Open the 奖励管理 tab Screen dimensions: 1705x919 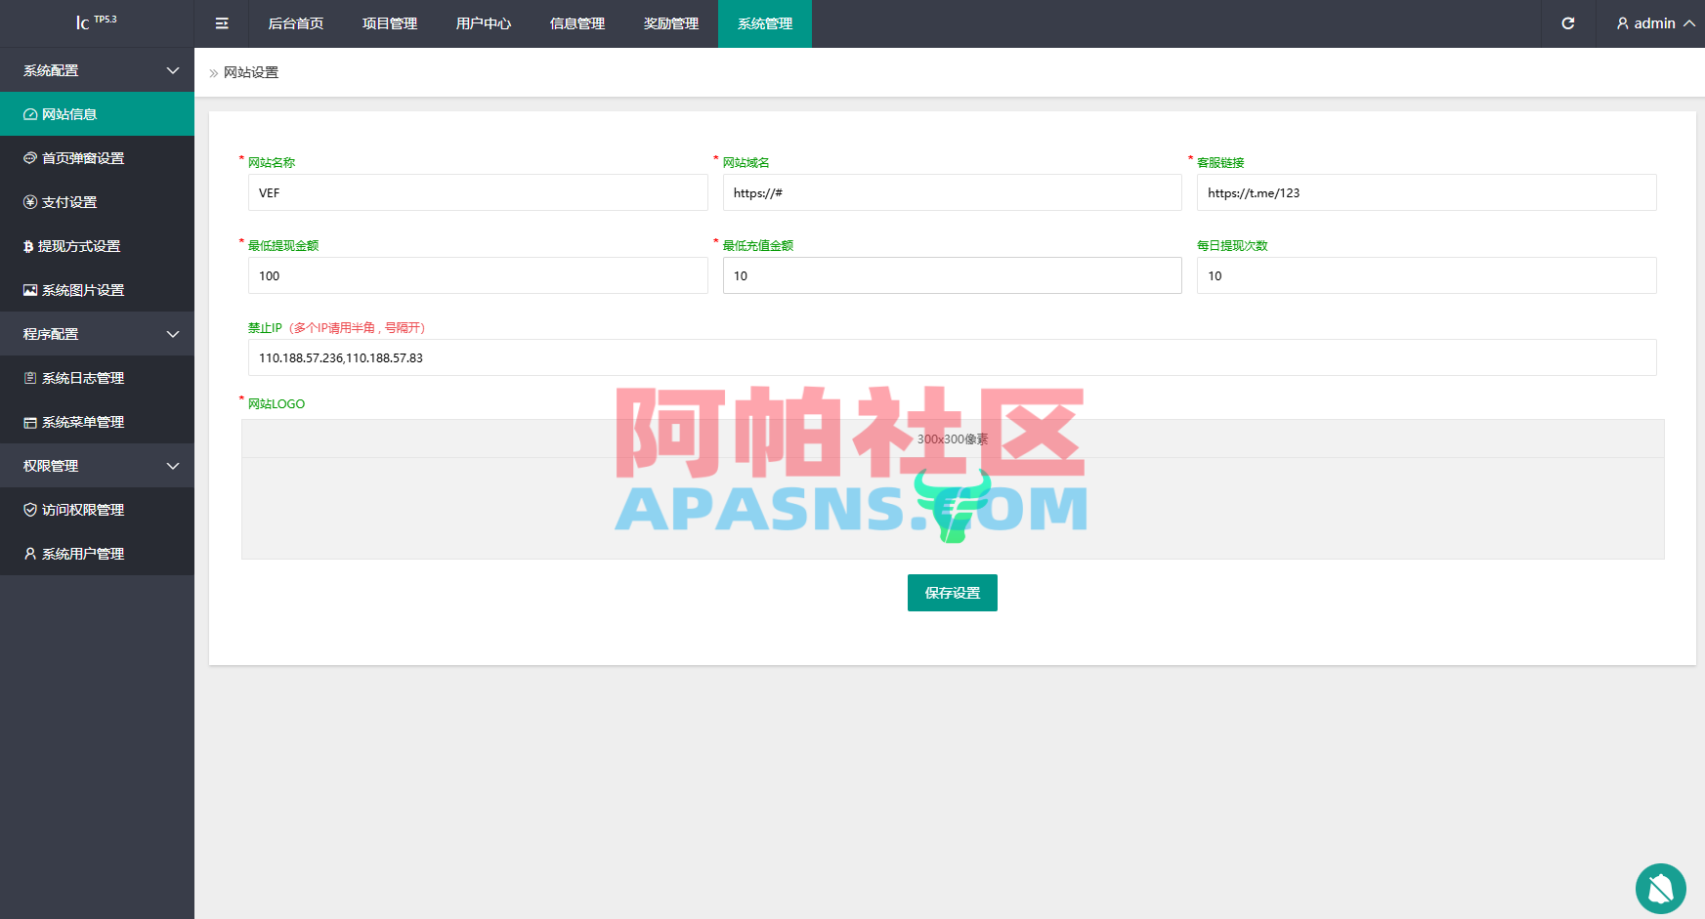(x=671, y=23)
